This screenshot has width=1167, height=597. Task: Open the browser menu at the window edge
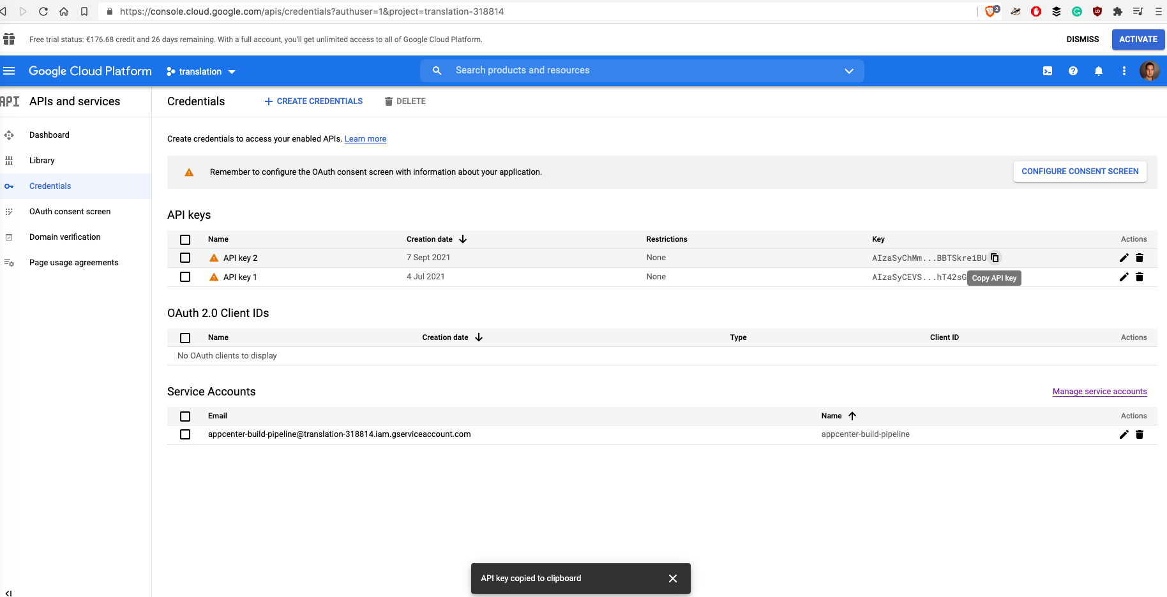[x=1159, y=11]
